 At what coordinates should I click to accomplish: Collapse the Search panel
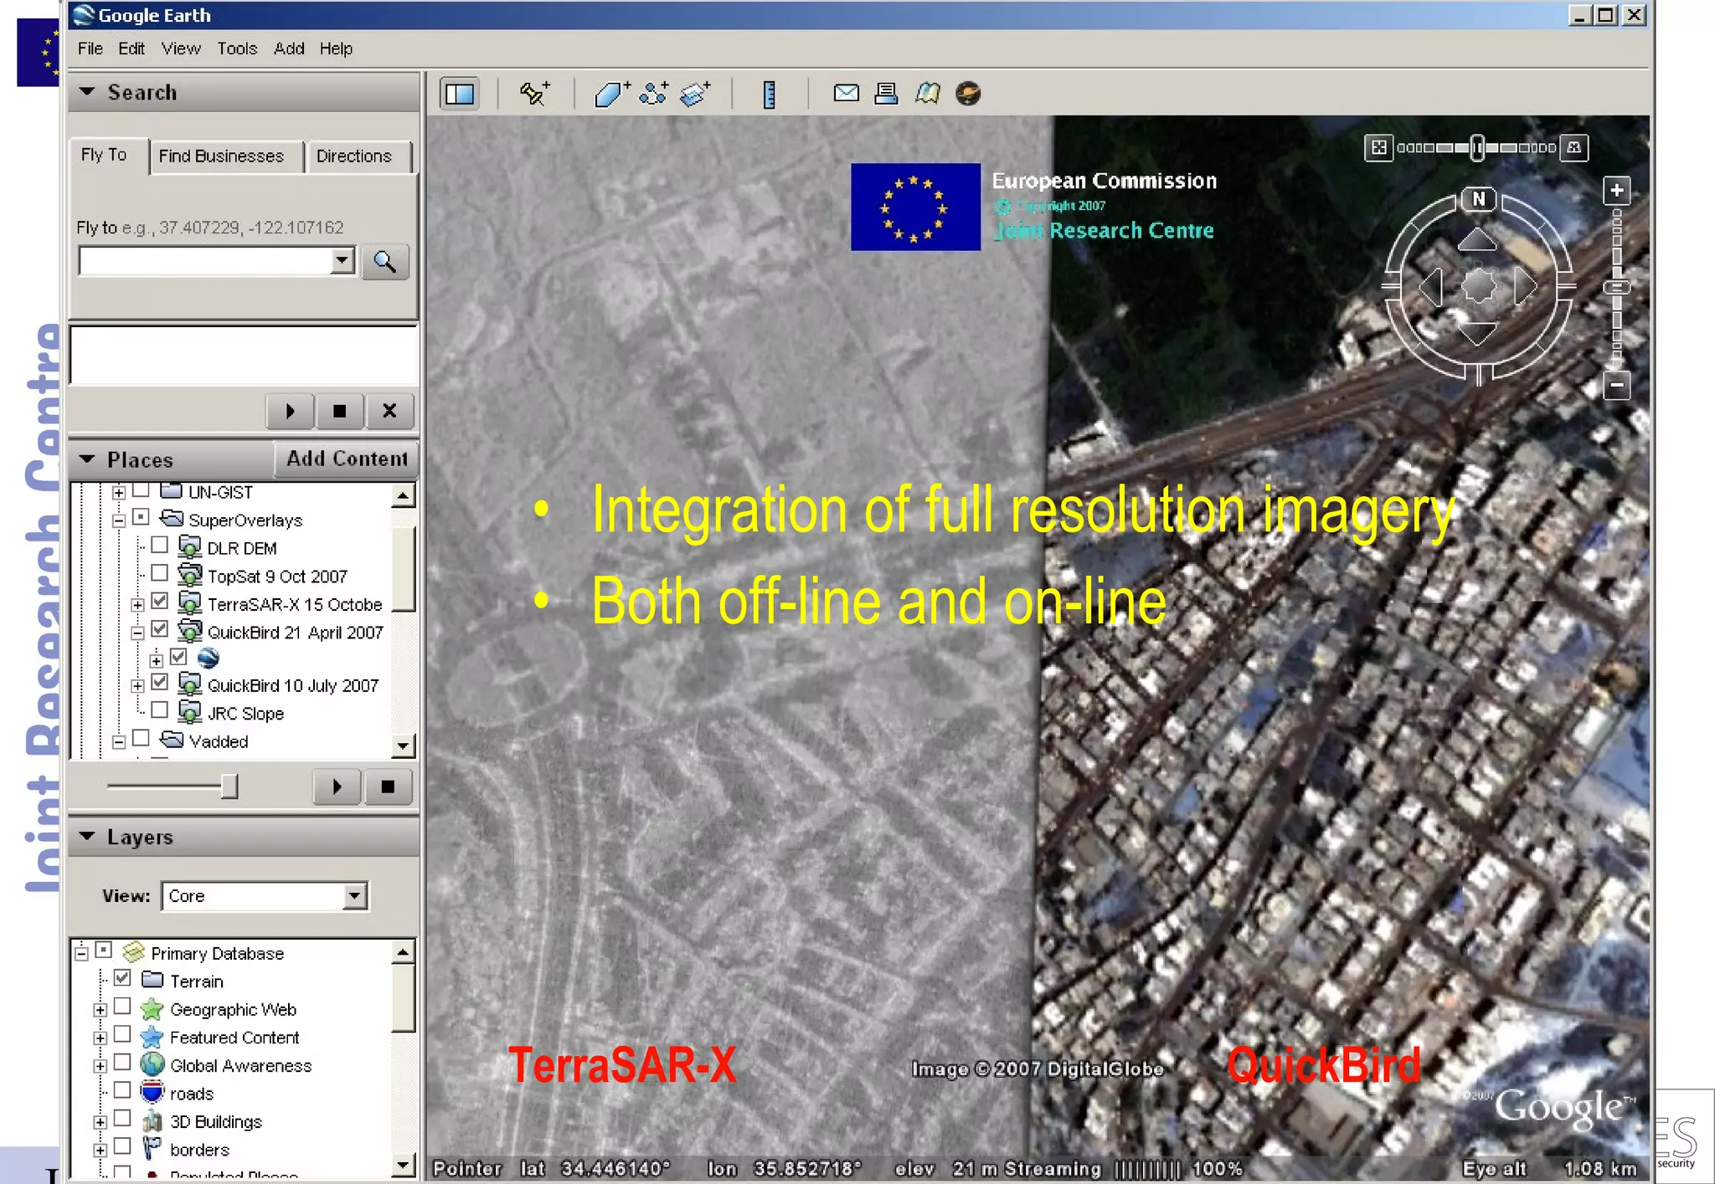(x=87, y=91)
